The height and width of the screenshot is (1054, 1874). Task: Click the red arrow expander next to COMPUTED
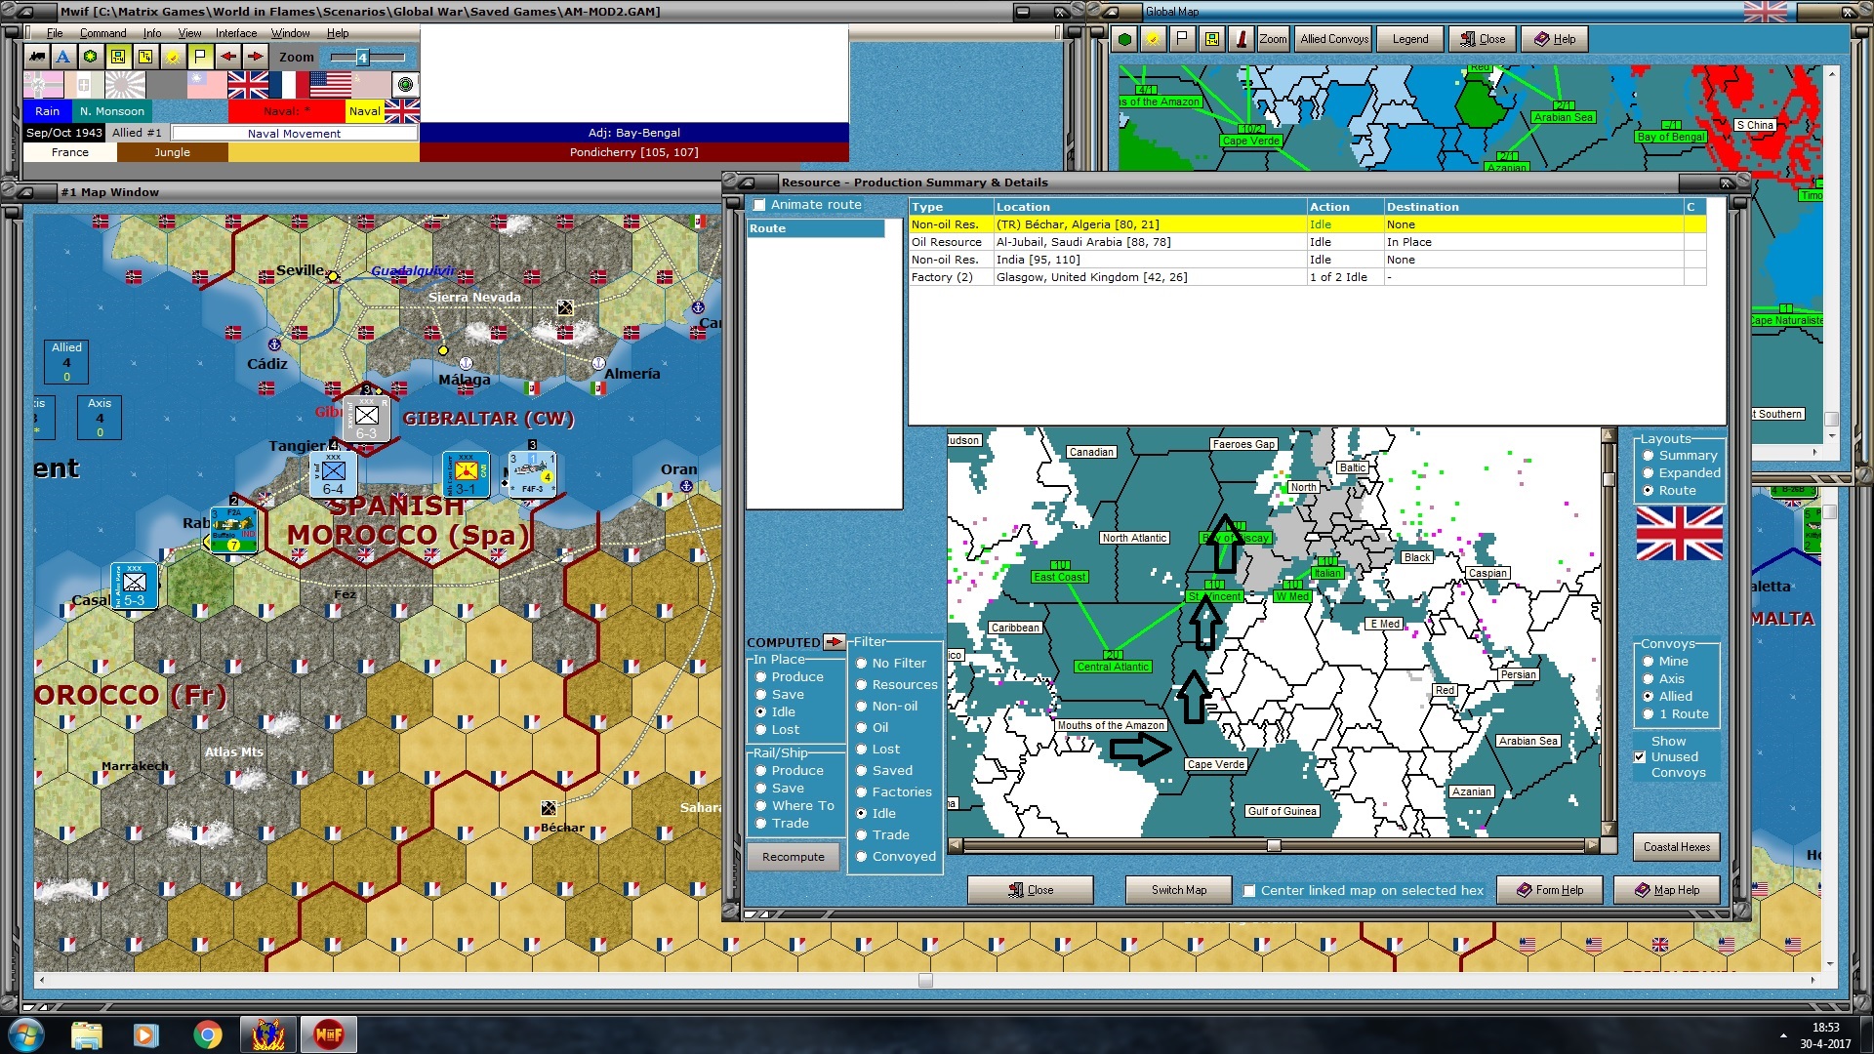click(x=834, y=642)
